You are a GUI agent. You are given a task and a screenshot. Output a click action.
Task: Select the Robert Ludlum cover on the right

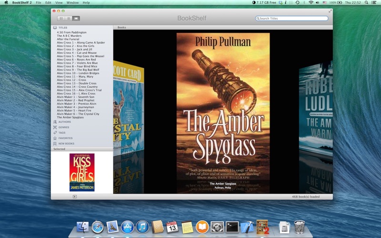click(316, 108)
